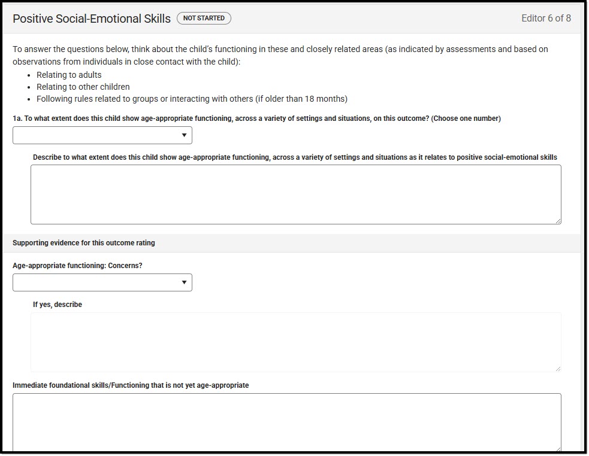This screenshot has width=589, height=456.
Task: Click the 'If yes, describe' label
Action: [x=58, y=305]
